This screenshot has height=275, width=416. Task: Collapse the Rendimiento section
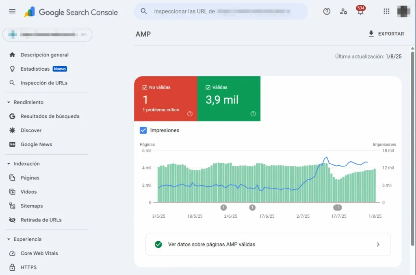tap(9, 102)
